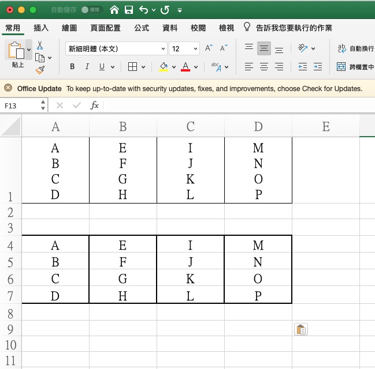Click the 自動換行 wrap text button
This screenshot has height=369, width=375.
point(355,49)
